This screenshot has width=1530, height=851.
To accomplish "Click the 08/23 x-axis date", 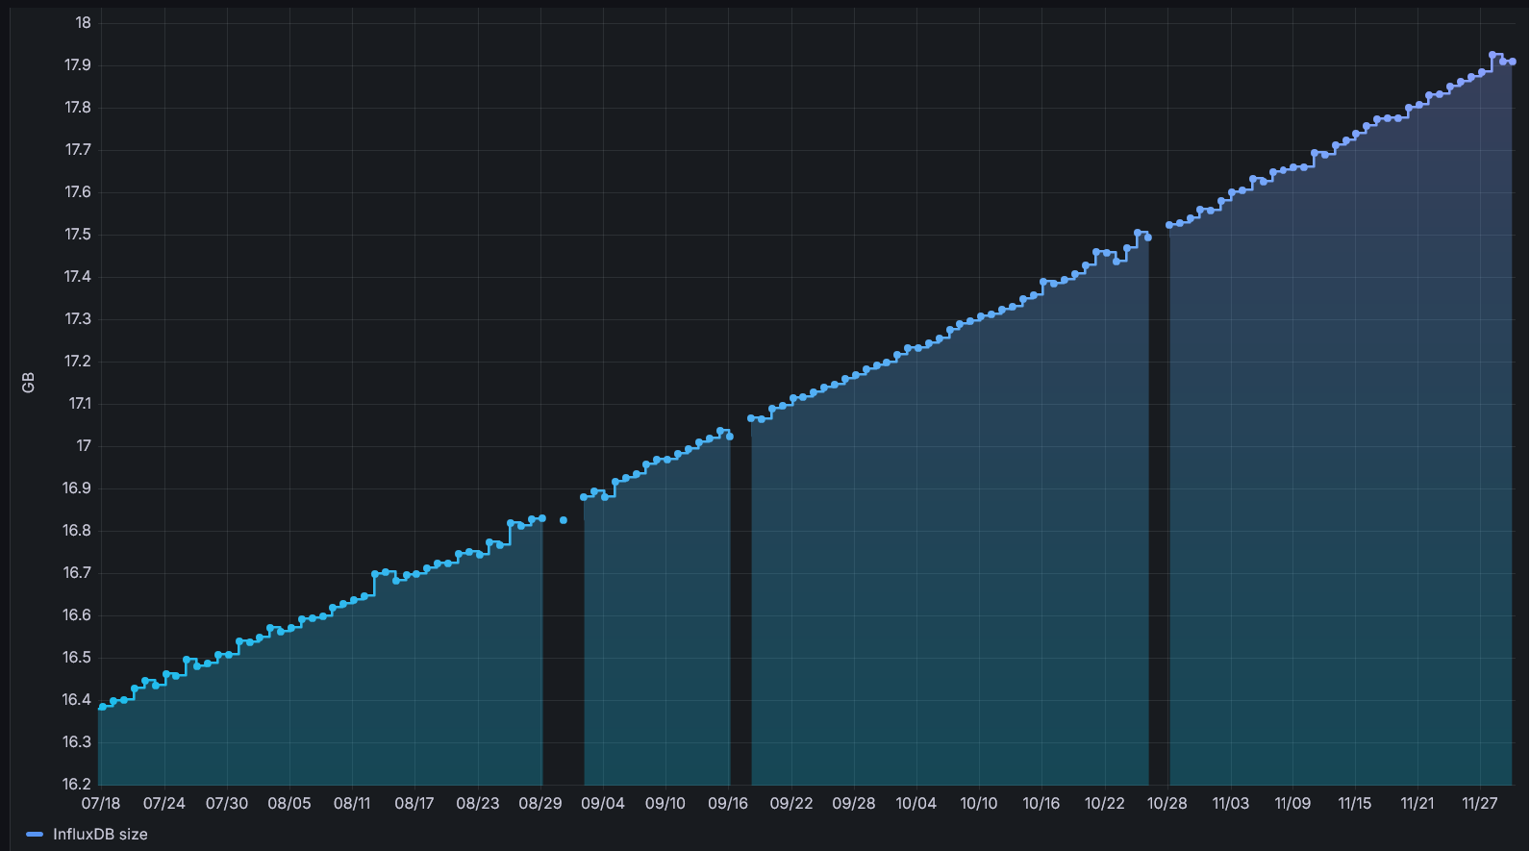I will coord(478,804).
